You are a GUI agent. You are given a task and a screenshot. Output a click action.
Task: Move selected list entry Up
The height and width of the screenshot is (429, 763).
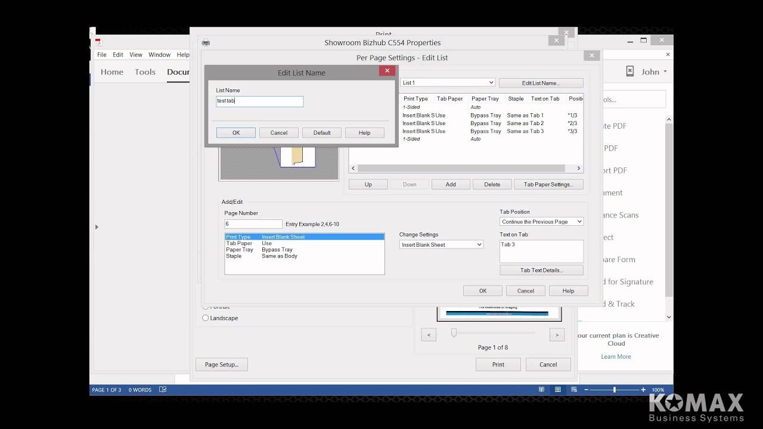click(x=368, y=185)
